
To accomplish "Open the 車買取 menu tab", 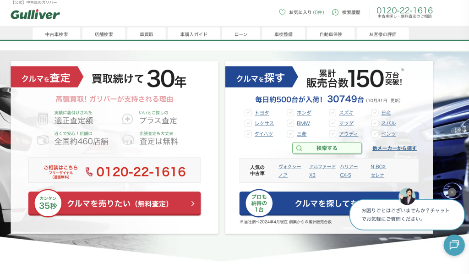I will click(147, 34).
